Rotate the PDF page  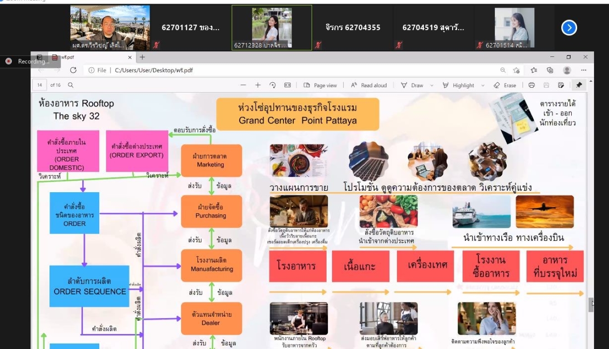pos(272,85)
